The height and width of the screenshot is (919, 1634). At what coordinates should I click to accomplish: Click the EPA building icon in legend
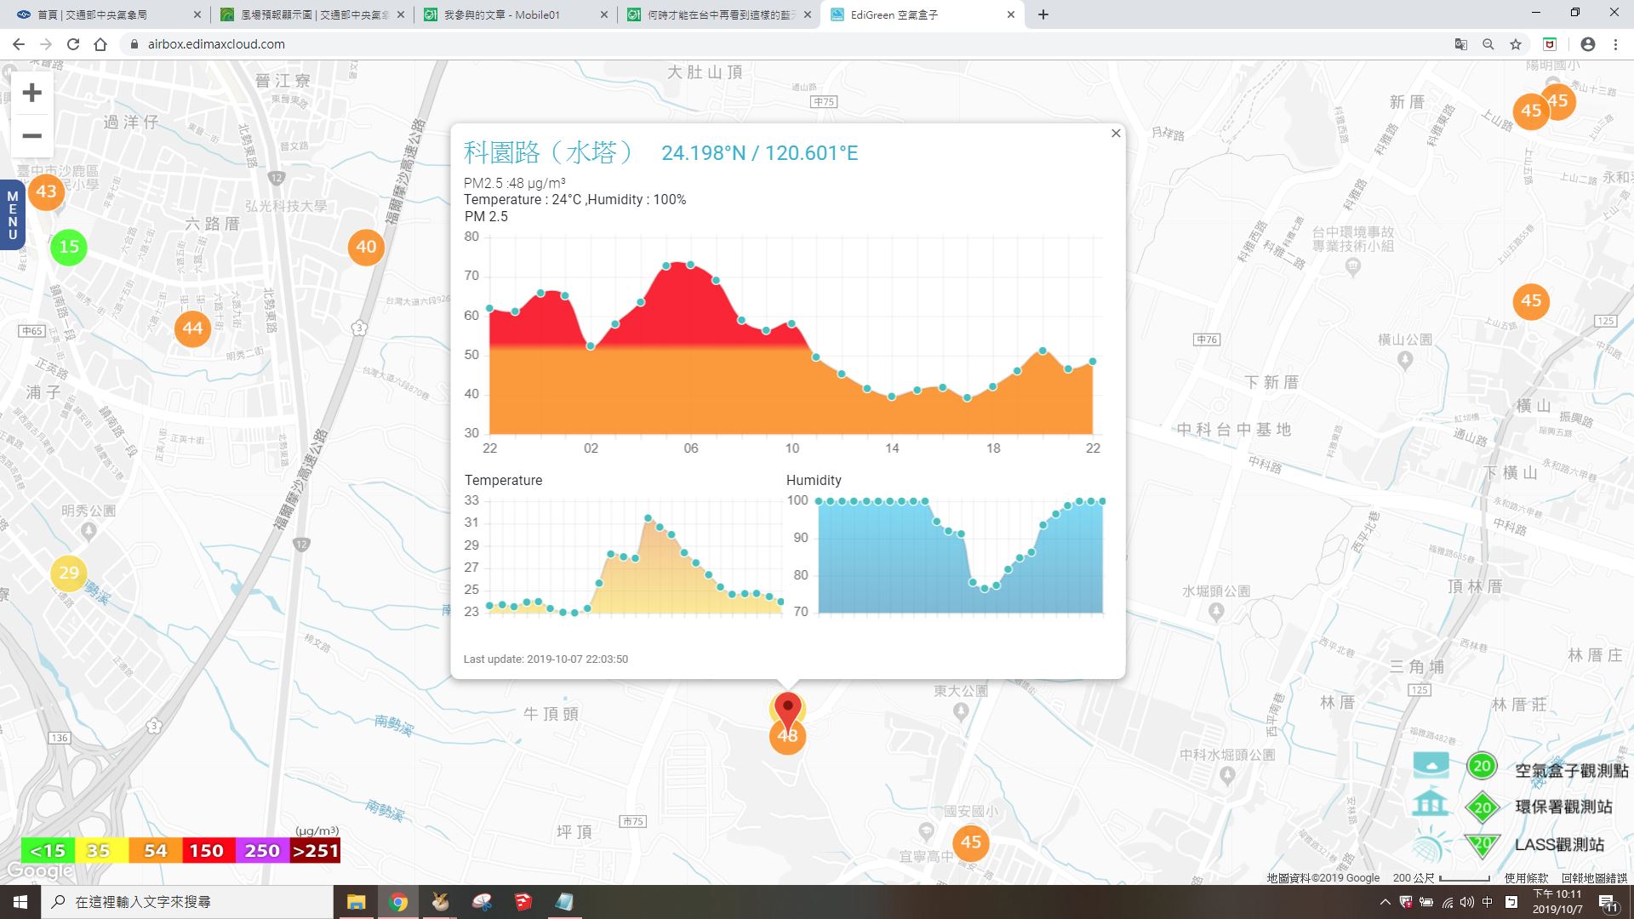[x=1431, y=804]
